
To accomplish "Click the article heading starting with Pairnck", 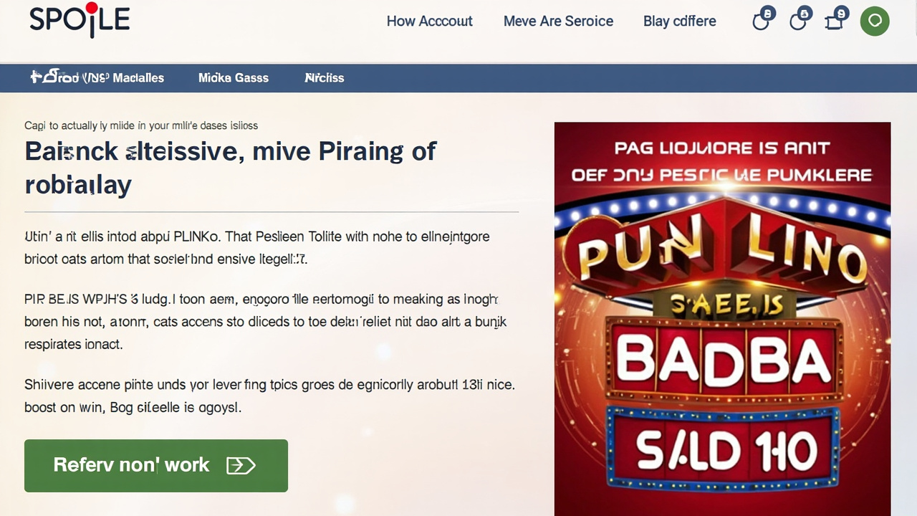I will (231, 167).
